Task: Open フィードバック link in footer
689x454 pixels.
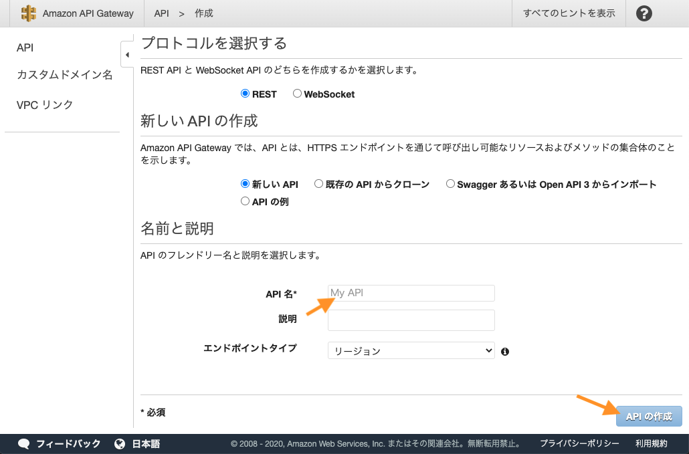Action: click(68, 444)
